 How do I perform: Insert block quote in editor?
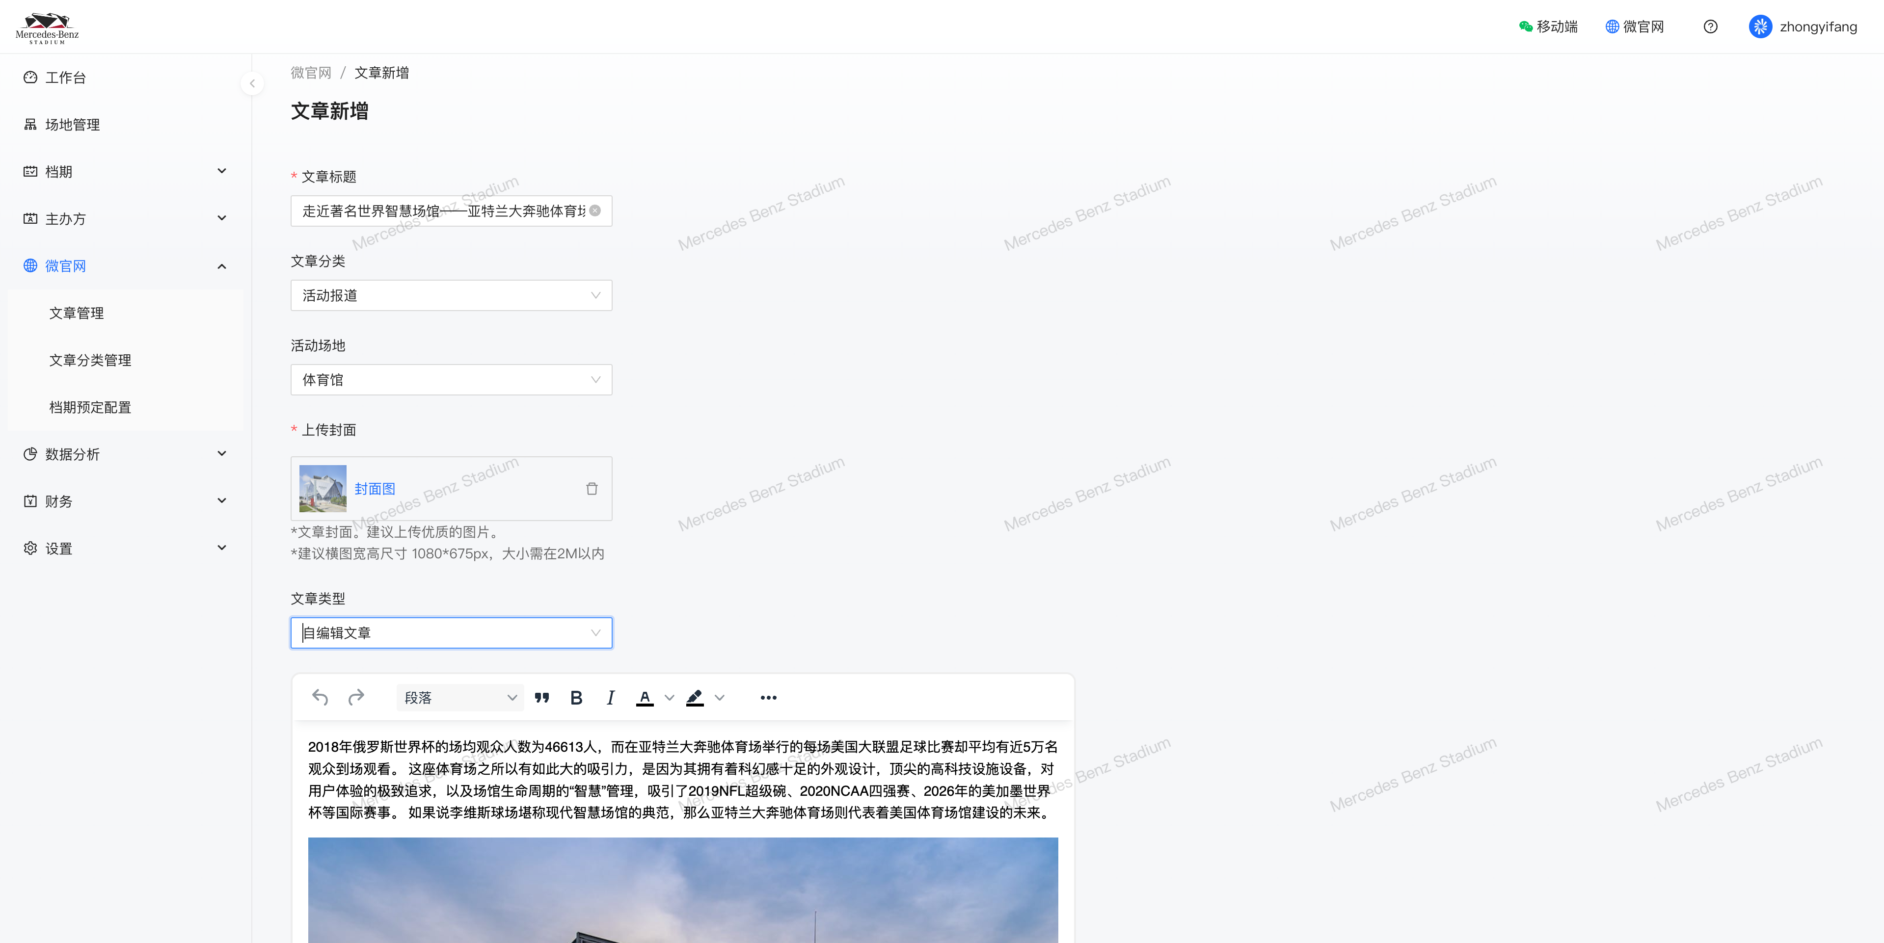coord(542,697)
